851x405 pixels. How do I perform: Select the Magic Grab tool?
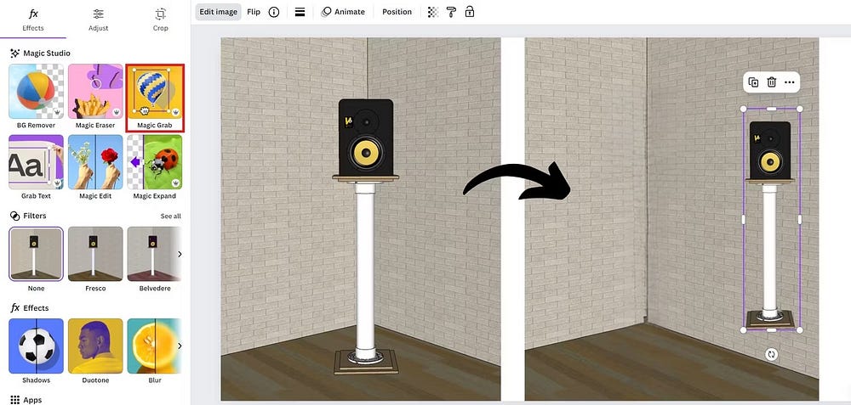coord(155,98)
